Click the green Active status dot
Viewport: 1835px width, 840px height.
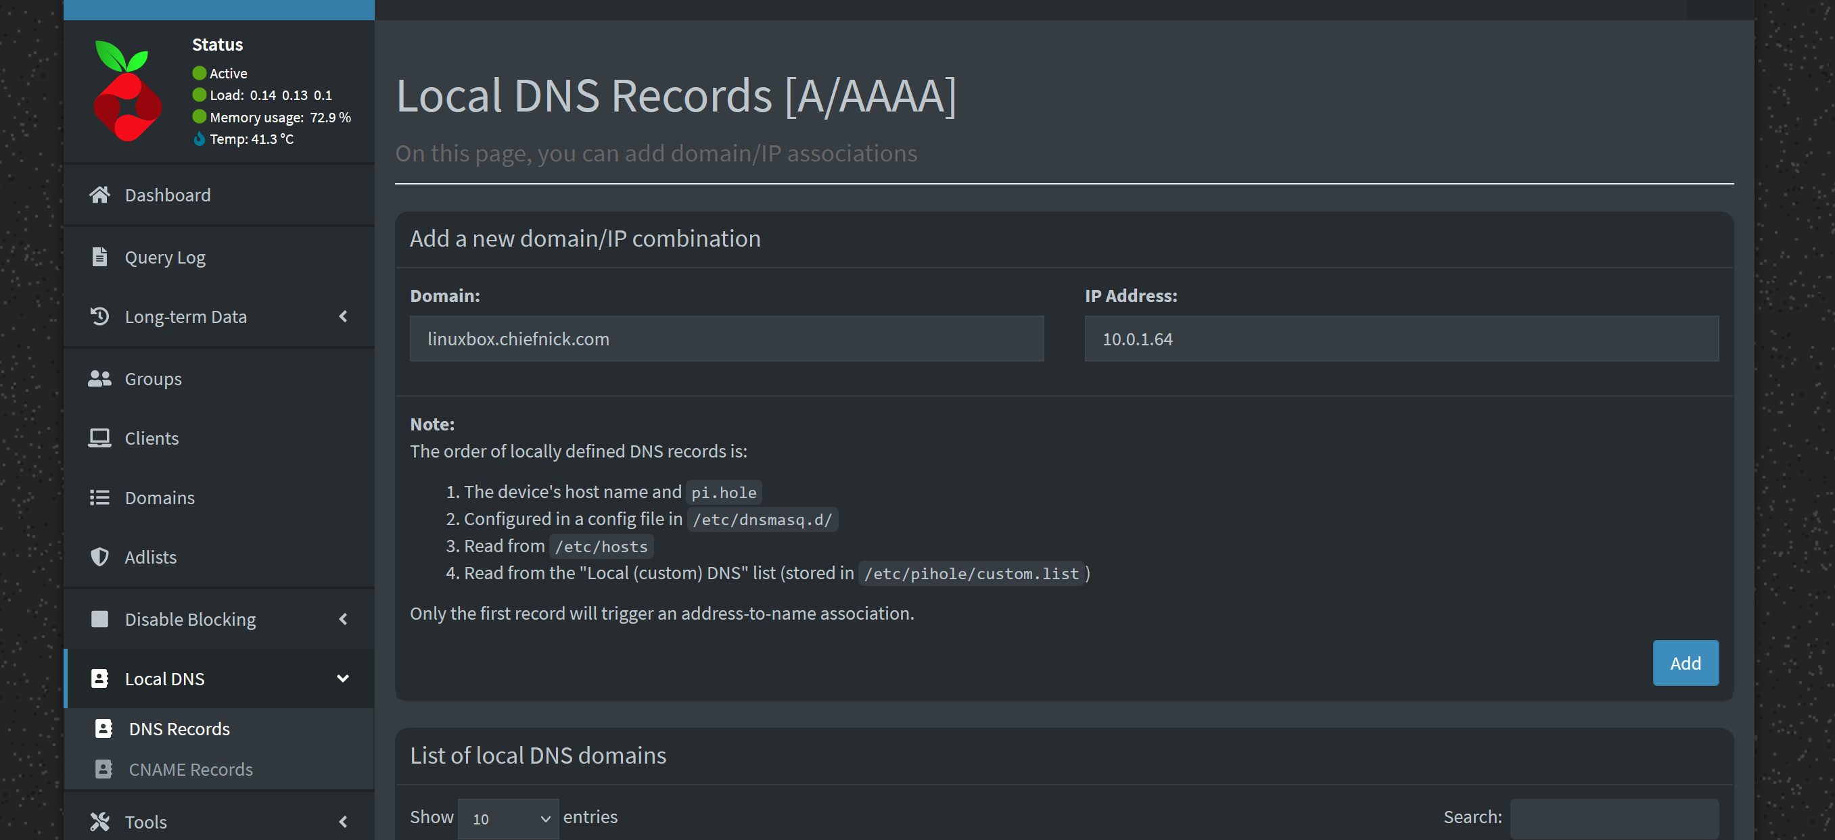[x=200, y=72]
